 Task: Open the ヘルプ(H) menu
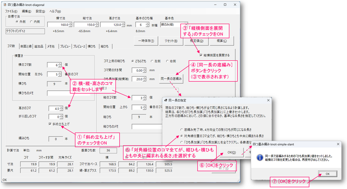(x=55, y=11)
